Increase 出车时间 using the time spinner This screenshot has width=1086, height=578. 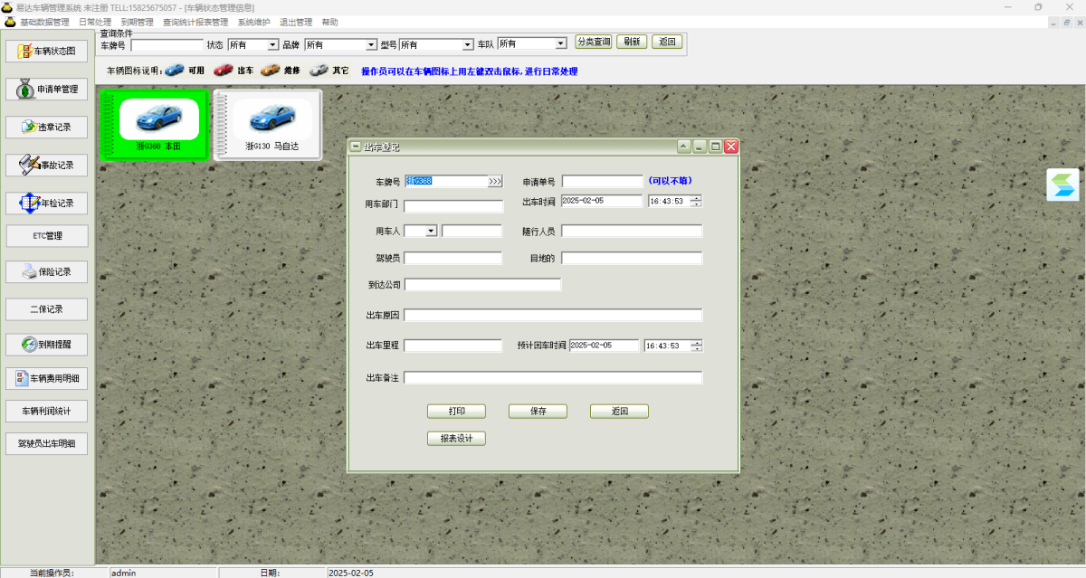696,198
